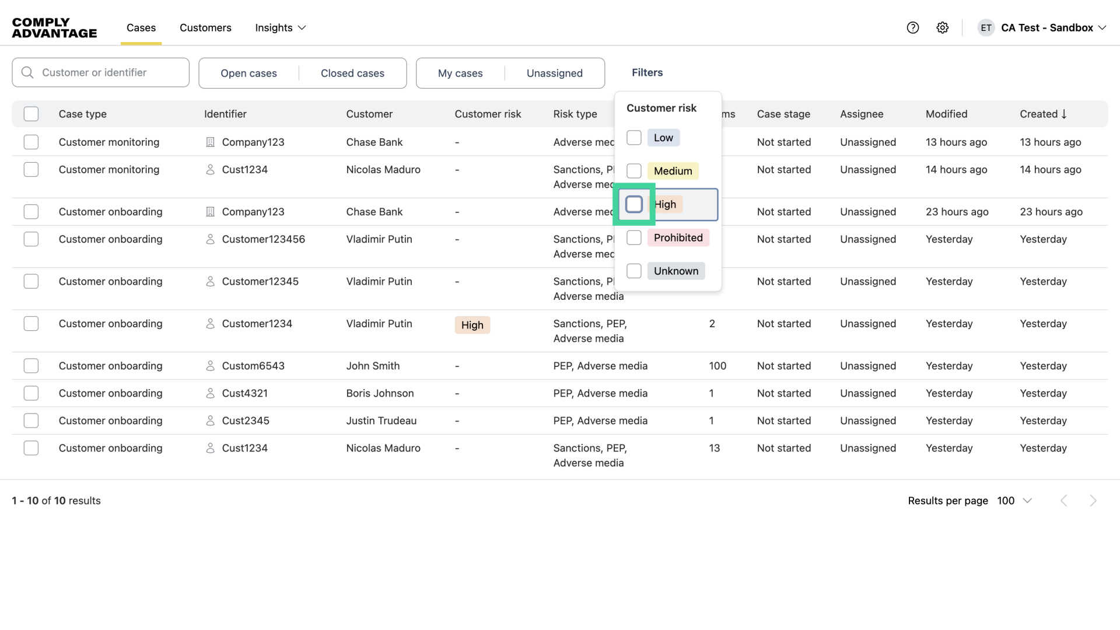Switch to the Customers tab
This screenshot has width=1120, height=630.
(x=205, y=27)
